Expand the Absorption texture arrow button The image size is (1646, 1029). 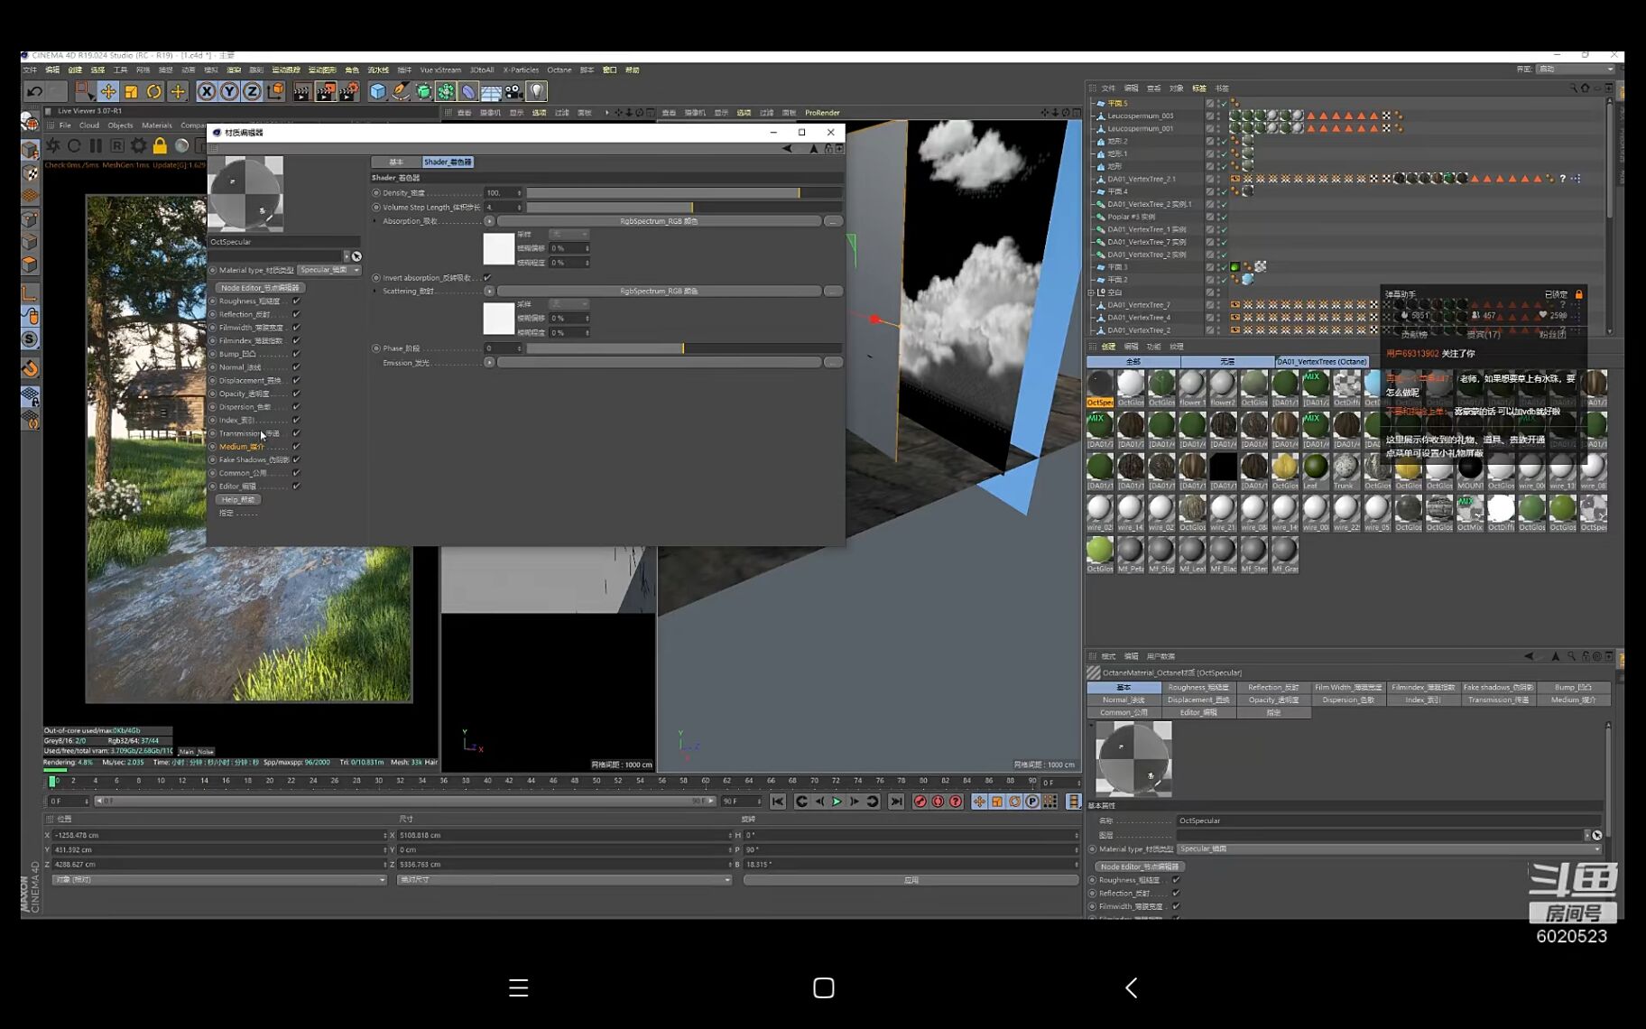tap(489, 221)
